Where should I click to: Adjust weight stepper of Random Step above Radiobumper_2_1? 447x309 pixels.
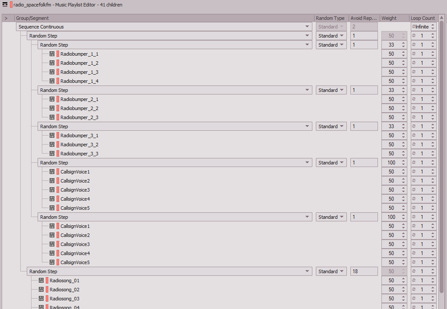pyautogui.click(x=403, y=90)
